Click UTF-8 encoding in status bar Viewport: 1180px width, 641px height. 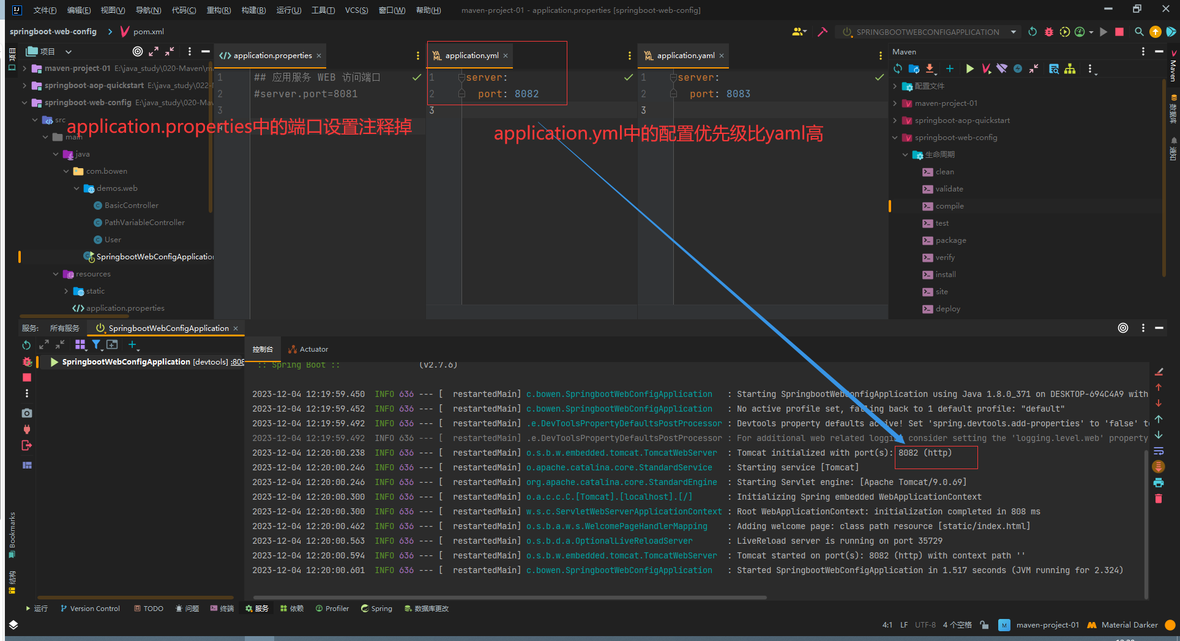point(925,625)
